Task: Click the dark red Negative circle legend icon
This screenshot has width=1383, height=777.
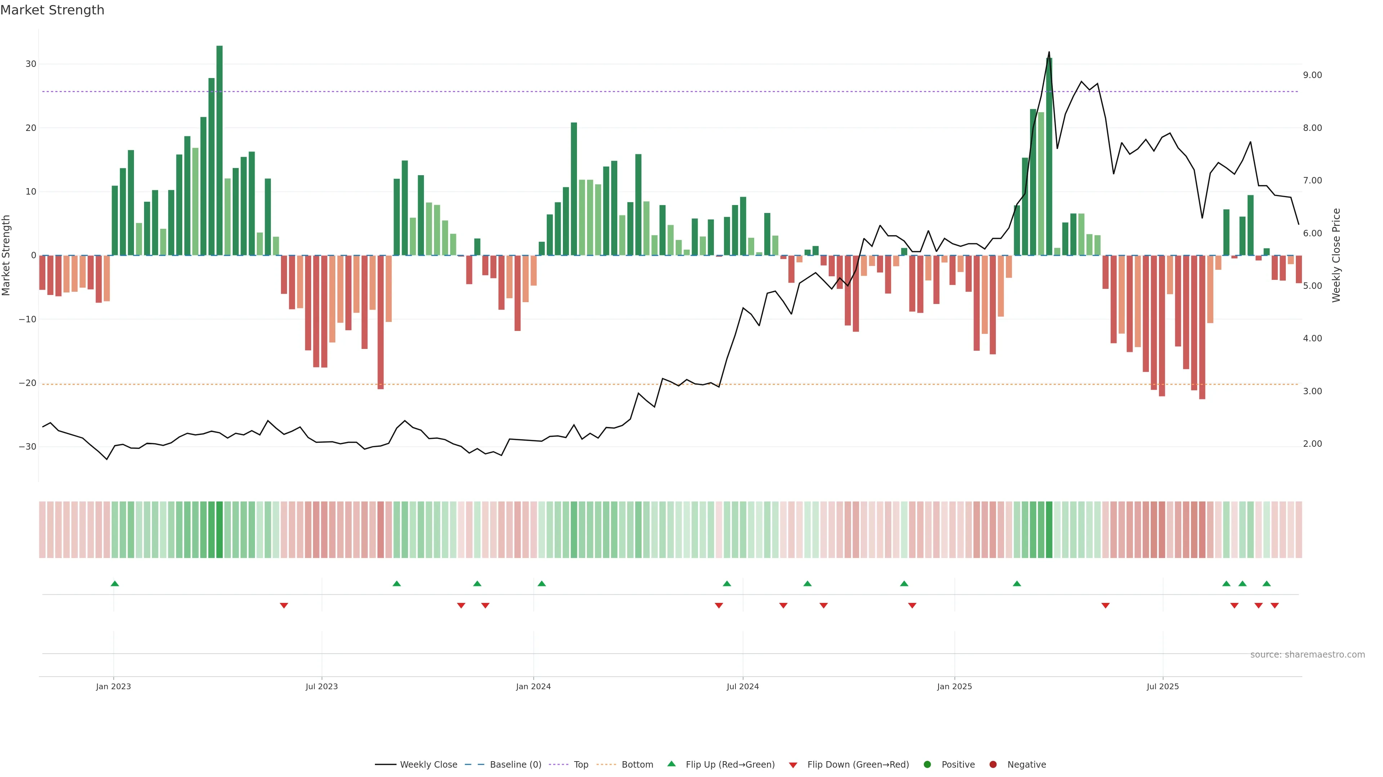Action: point(993,764)
